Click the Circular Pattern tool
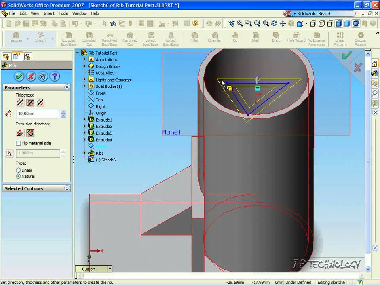 pyautogui.click(x=360, y=39)
